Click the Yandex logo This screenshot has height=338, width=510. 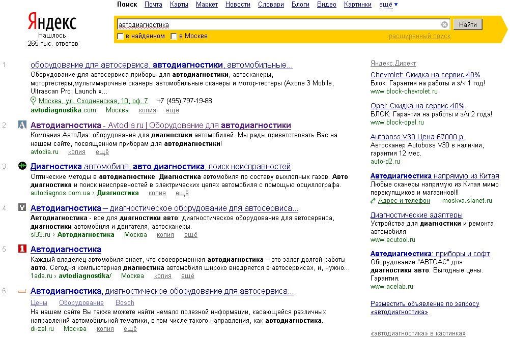click(52, 21)
